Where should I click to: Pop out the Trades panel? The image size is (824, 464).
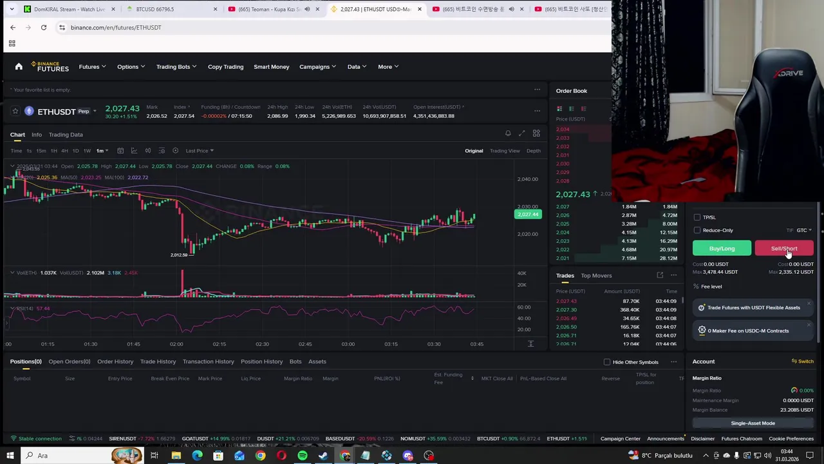[660, 276]
